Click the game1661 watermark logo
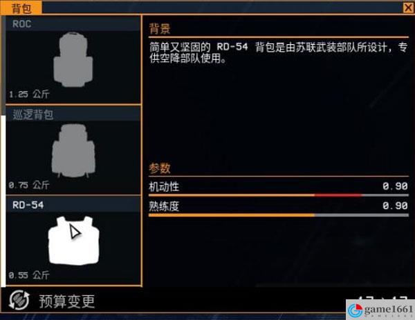415x320 pixels. click(x=380, y=310)
